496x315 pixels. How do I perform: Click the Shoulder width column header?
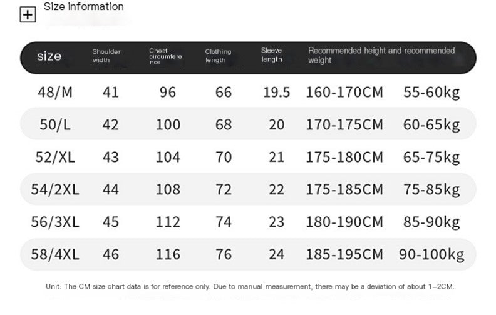pos(106,56)
